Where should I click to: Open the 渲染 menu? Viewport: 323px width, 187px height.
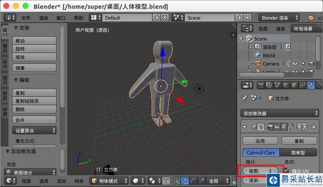point(44,18)
